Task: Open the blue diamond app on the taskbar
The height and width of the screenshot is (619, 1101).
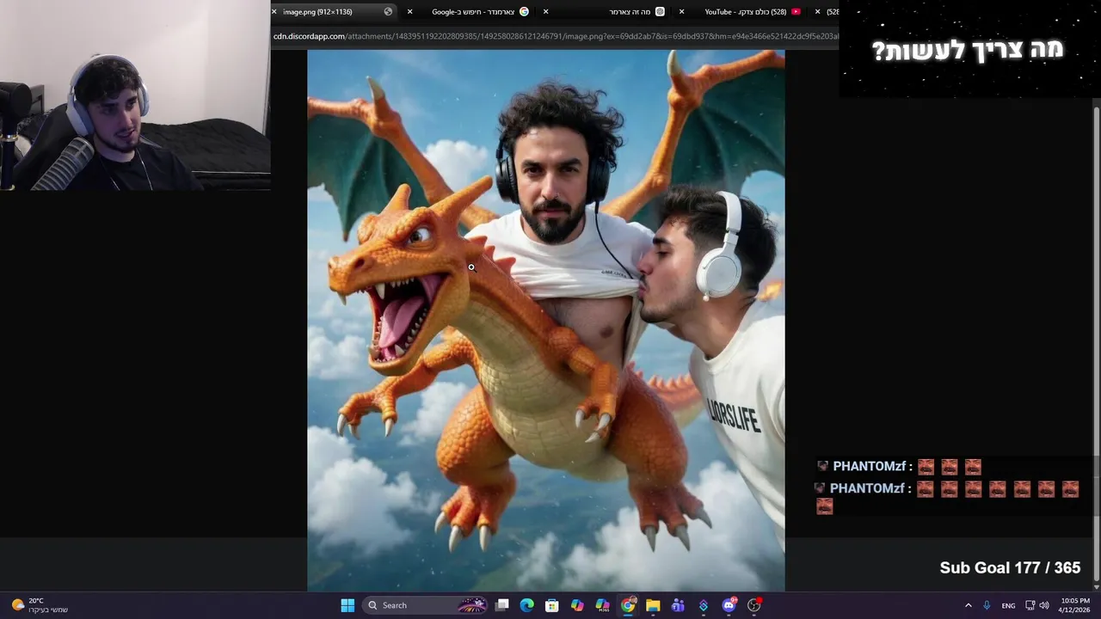Action: pos(704,605)
